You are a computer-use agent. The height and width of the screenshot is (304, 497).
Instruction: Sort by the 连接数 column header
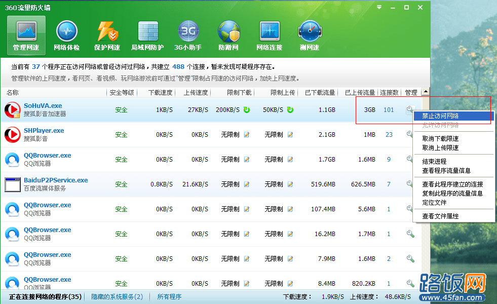pyautogui.click(x=389, y=93)
